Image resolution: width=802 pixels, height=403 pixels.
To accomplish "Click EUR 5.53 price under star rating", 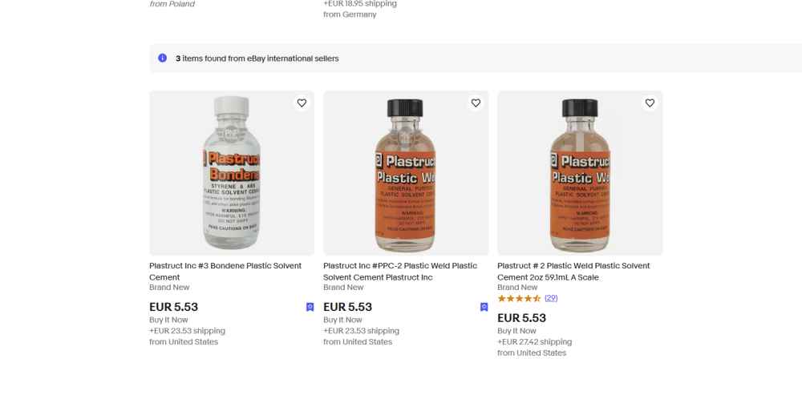I will (521, 318).
